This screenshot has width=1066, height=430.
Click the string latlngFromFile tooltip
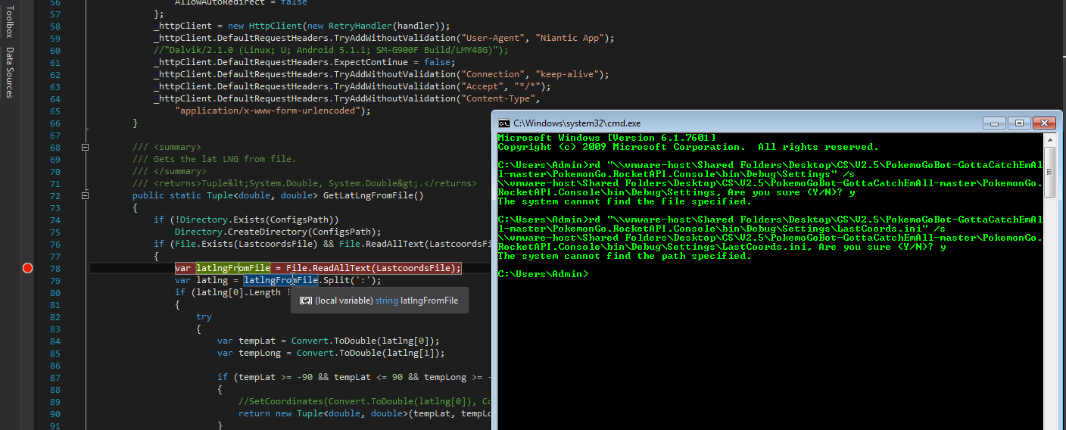point(381,301)
